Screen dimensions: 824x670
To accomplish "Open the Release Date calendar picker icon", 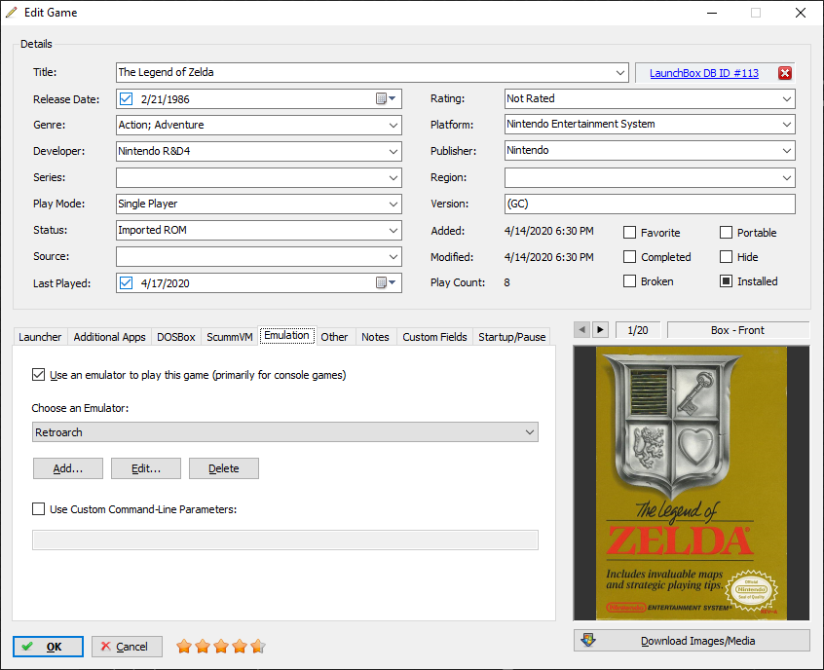I will (386, 98).
